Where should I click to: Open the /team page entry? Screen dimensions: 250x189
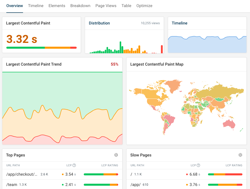pos(12,184)
